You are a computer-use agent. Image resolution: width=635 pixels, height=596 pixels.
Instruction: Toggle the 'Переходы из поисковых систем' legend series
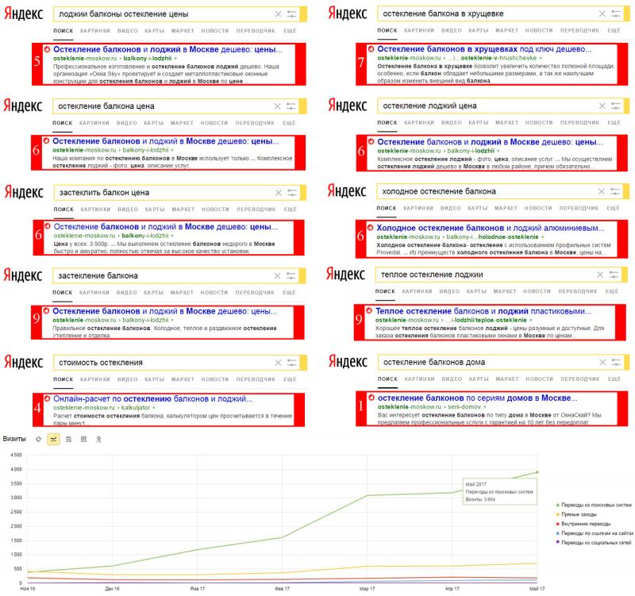(594, 505)
